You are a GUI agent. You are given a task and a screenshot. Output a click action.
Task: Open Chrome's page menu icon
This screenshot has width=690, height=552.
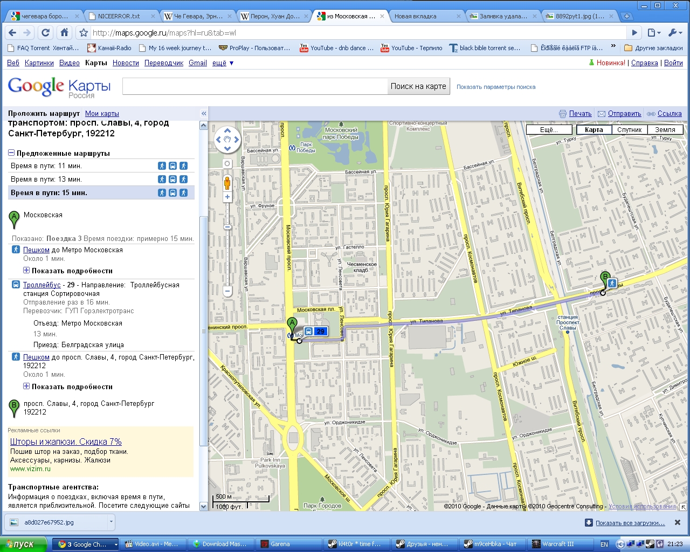point(653,33)
